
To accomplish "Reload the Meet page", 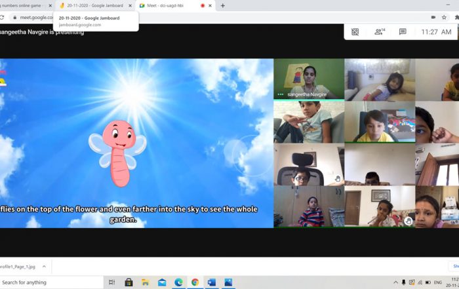I will pyautogui.click(x=2, y=18).
